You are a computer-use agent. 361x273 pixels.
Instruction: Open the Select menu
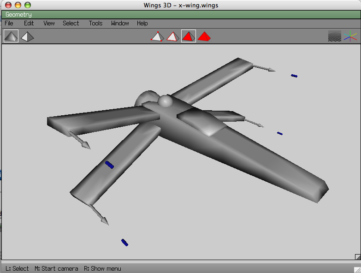pyautogui.click(x=71, y=23)
